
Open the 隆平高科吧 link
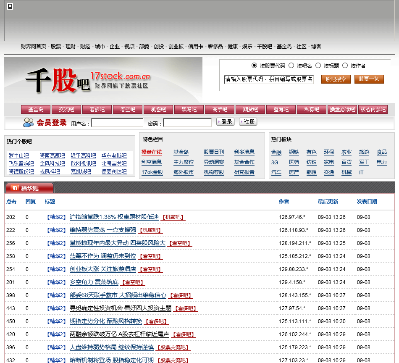coord(83,155)
